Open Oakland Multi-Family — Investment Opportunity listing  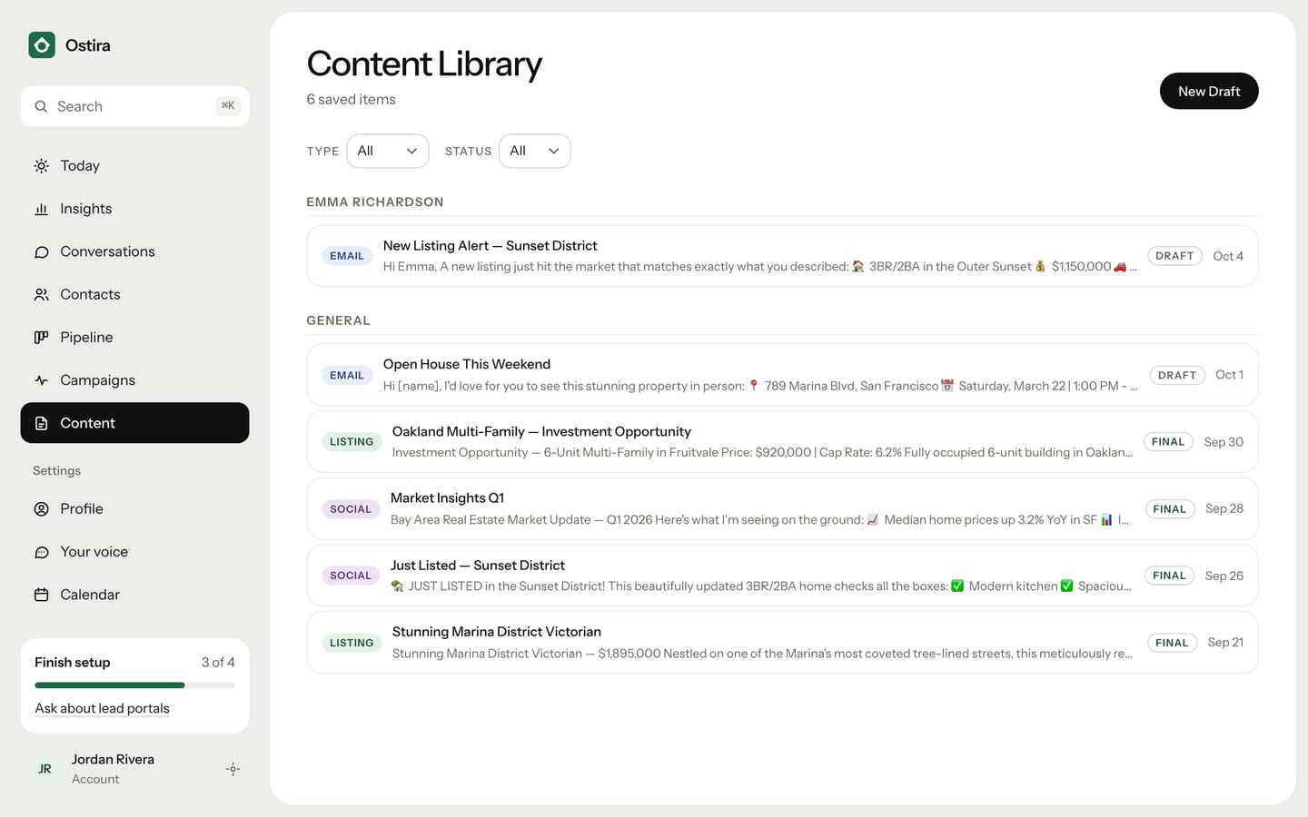pos(782,442)
